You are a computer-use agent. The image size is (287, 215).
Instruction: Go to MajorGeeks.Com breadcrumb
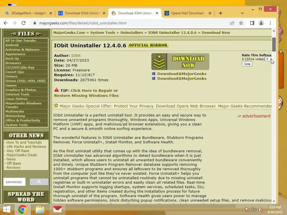point(69,32)
